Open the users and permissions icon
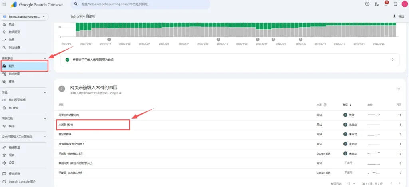Viewport: 409px width, 187px height. click(x=376, y=4)
